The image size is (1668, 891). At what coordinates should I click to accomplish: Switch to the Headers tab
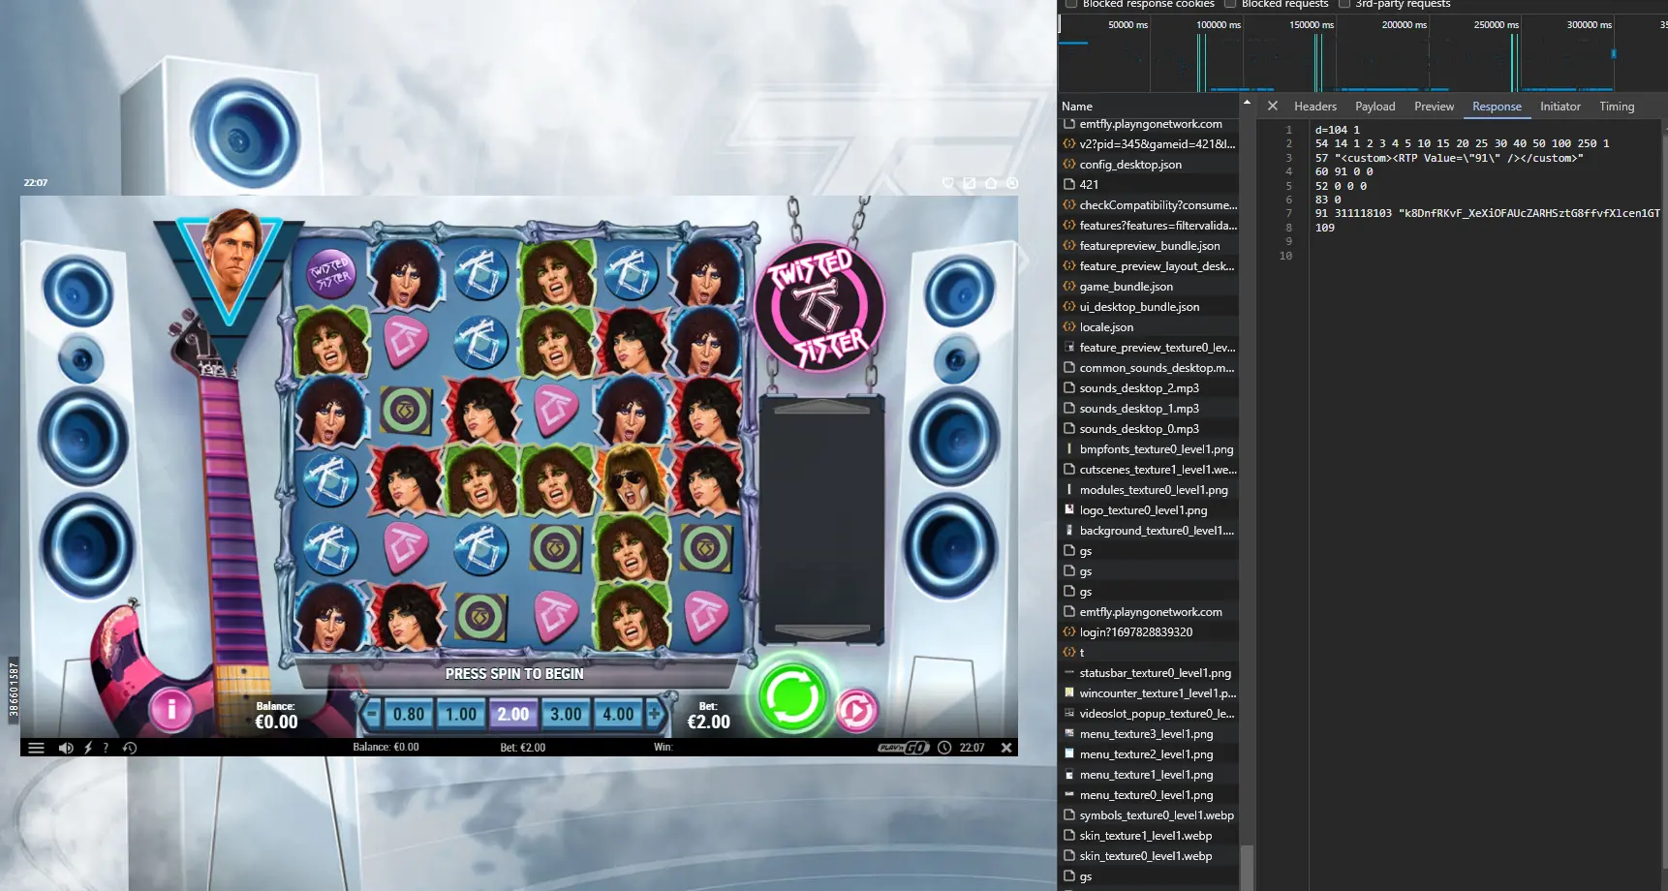[x=1315, y=107]
